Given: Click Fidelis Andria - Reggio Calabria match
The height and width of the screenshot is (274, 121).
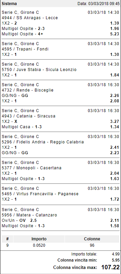Looking at the screenshot, I should pos(43,142).
